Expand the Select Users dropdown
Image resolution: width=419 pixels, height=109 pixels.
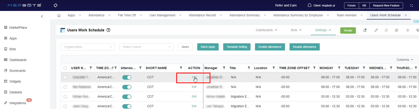click(x=146, y=47)
